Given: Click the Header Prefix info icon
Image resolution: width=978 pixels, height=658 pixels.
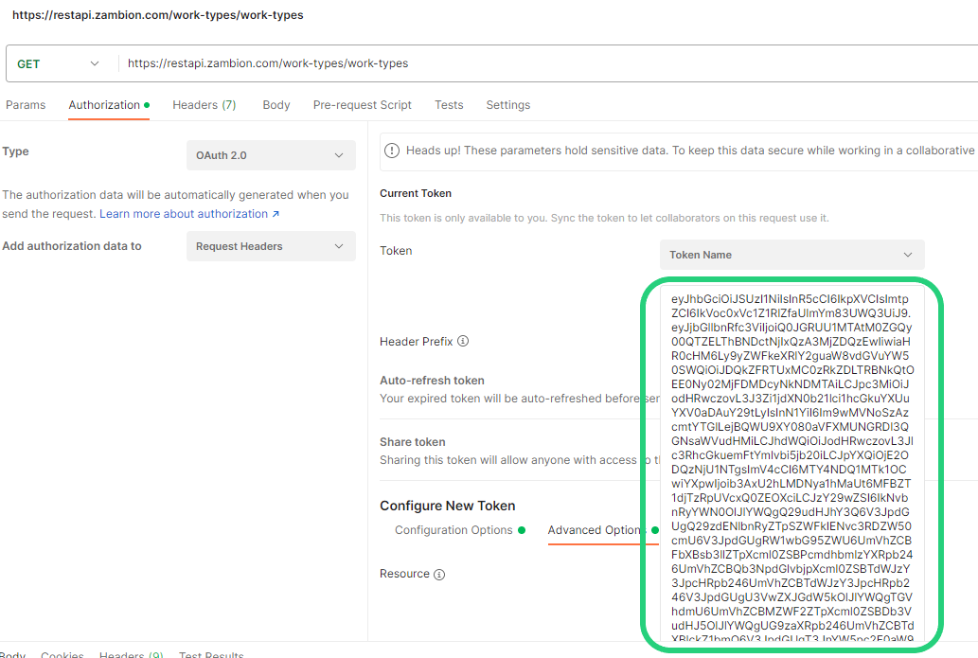Looking at the screenshot, I should pos(463,341).
